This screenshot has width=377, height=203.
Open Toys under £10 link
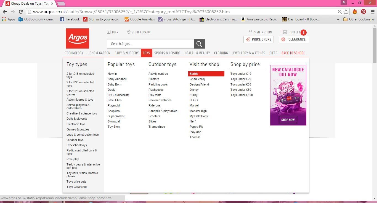(x=241, y=74)
